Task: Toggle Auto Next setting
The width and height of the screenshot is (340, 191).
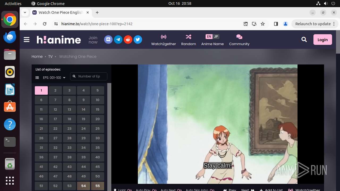Action: pyautogui.click(x=171, y=190)
